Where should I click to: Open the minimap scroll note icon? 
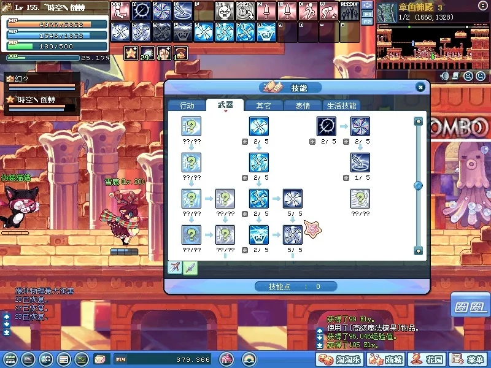pyautogui.click(x=456, y=76)
